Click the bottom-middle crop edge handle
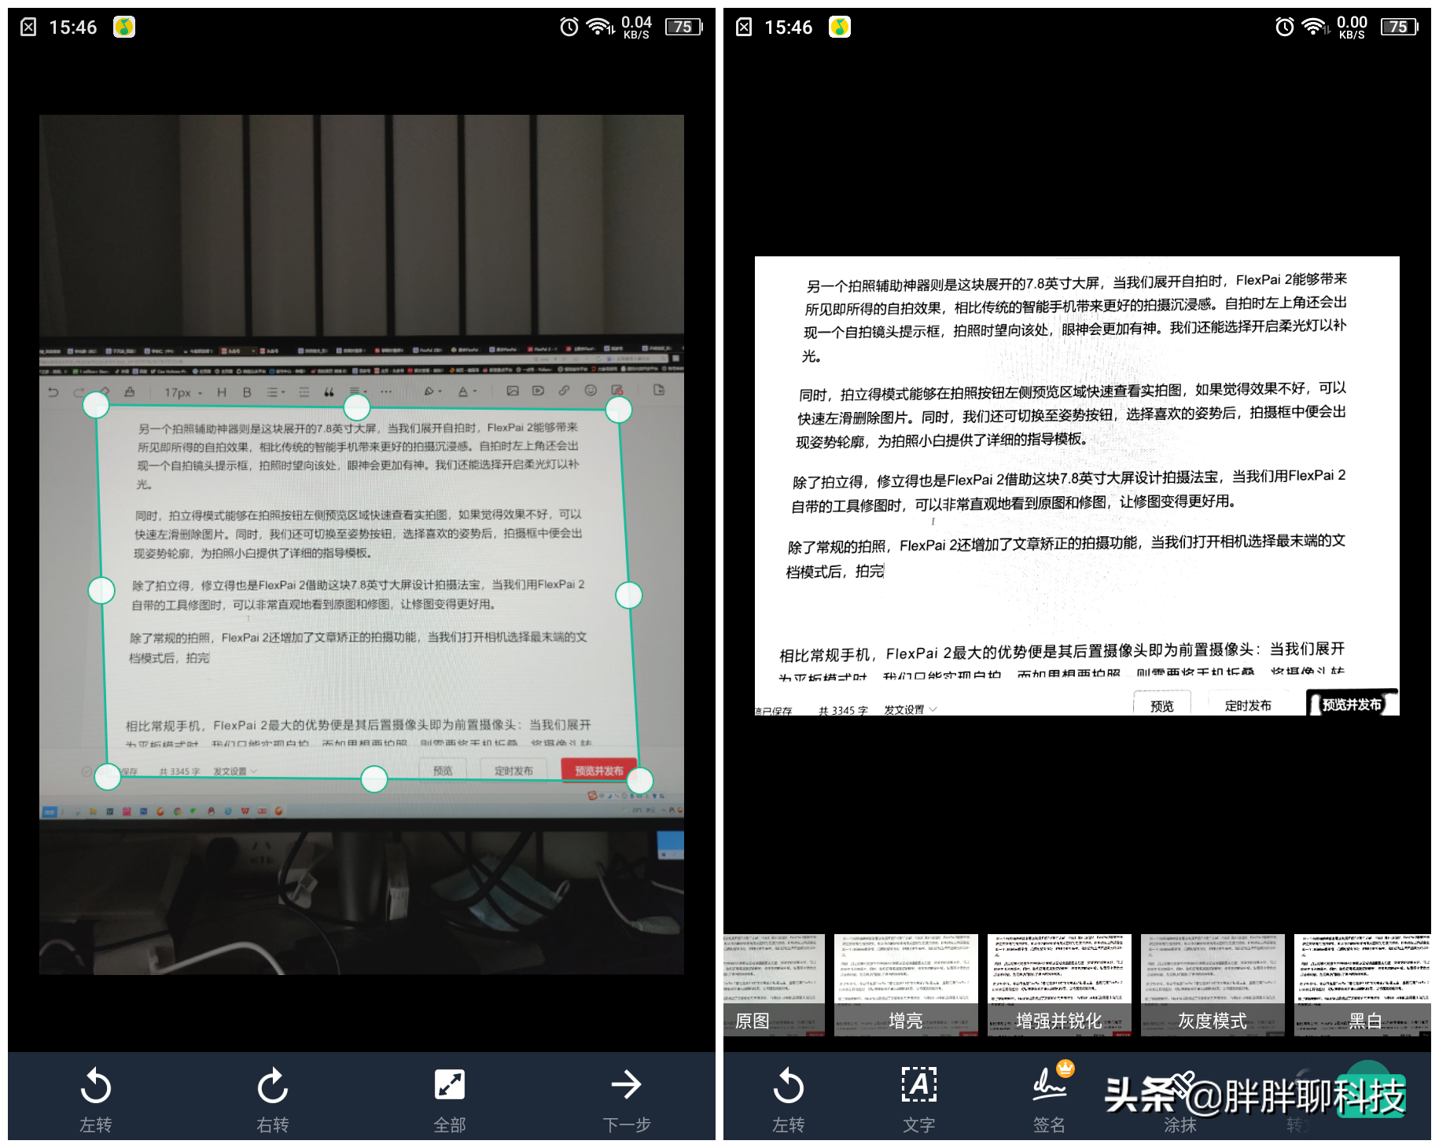The width and height of the screenshot is (1439, 1148). point(374,779)
